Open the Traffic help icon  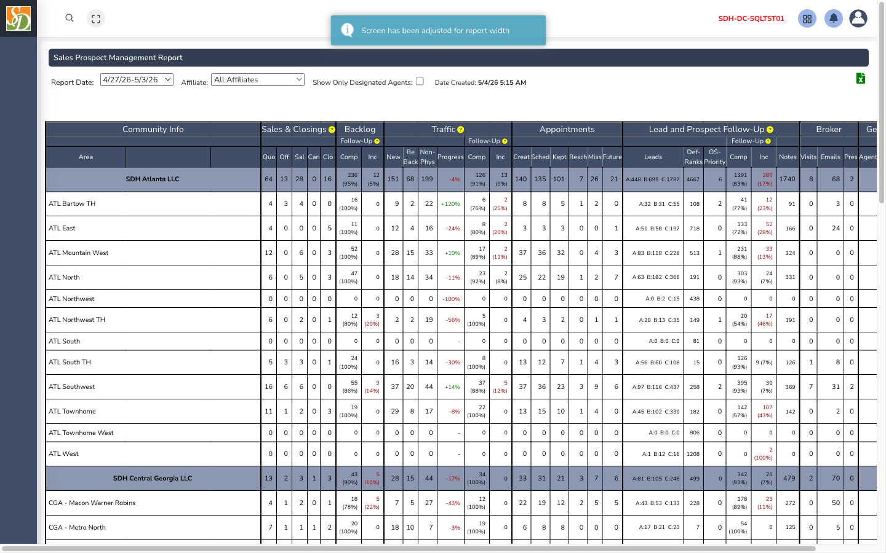click(x=461, y=130)
